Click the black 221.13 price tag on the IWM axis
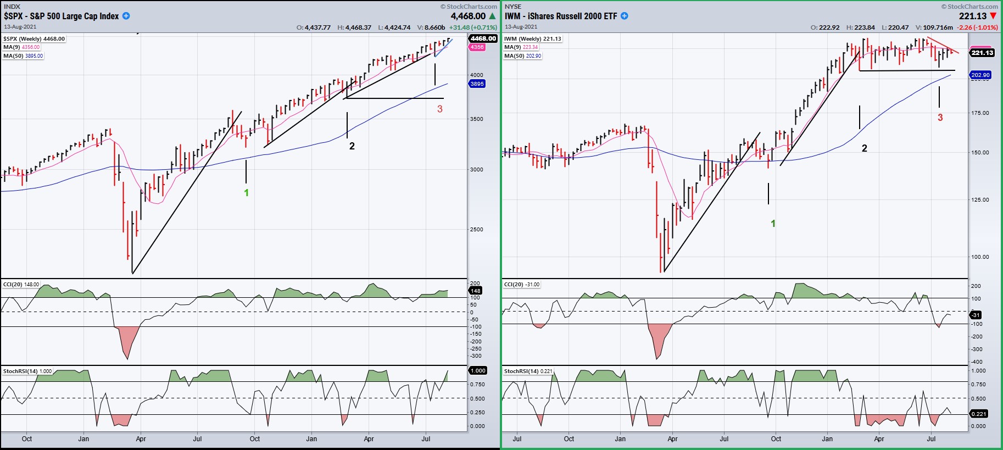 coord(982,53)
